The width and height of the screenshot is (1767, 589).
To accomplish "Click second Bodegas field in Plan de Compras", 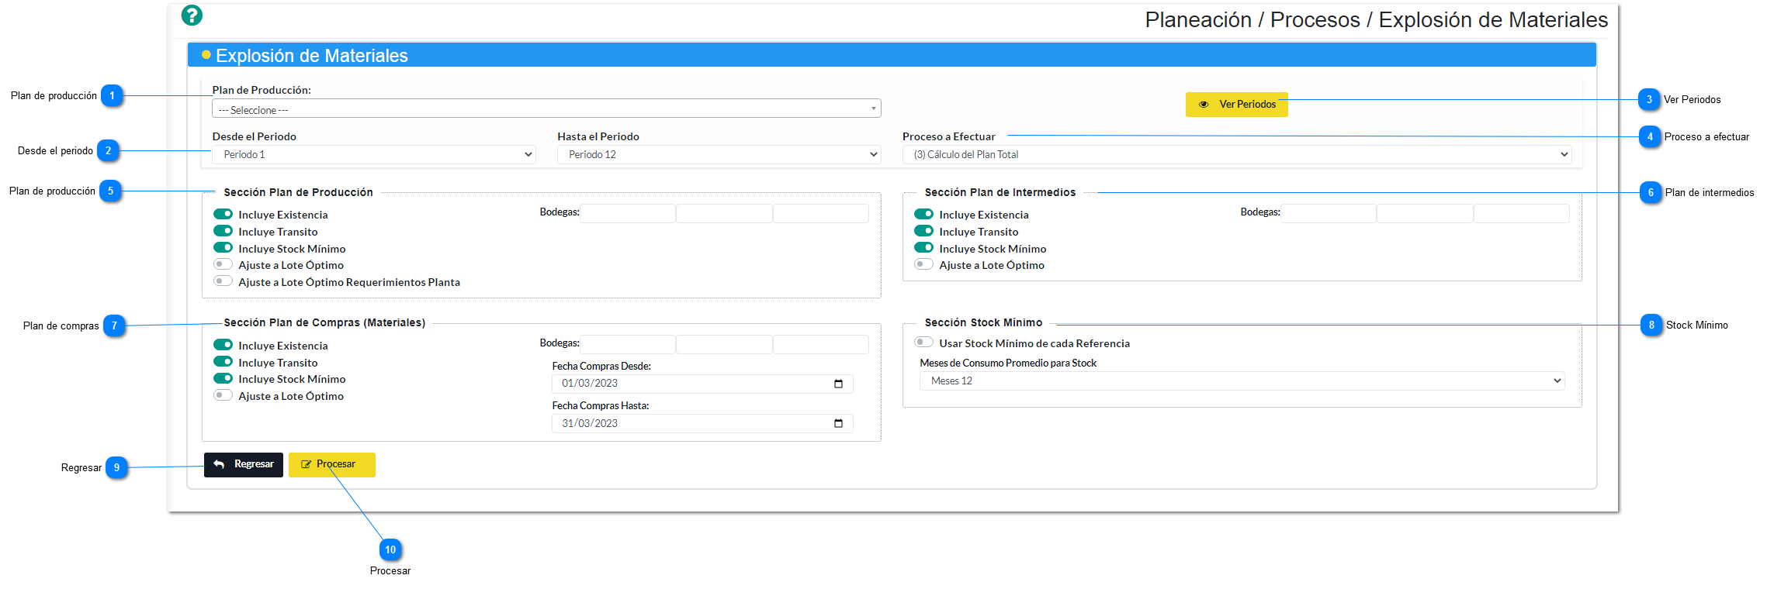I will tap(724, 344).
